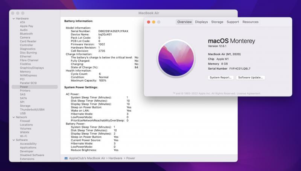Select USB in the sidebar
Viewport: 301px width, 171px height.
pos(23,113)
